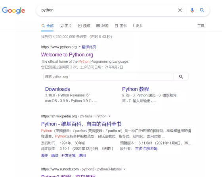The image size is (222, 177).
Task: Click 翻译此页 translate link
Action: click(x=89, y=47)
